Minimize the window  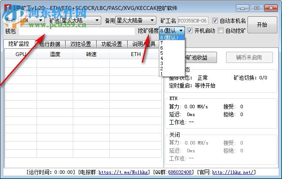coord(242,8)
